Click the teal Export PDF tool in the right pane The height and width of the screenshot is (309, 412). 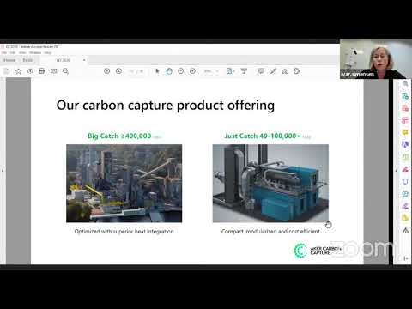click(x=405, y=96)
